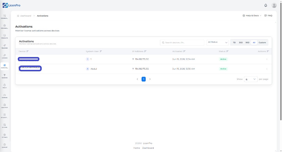Go to the previous page arrow
This screenshot has height=152, width=282.
click(x=137, y=79)
